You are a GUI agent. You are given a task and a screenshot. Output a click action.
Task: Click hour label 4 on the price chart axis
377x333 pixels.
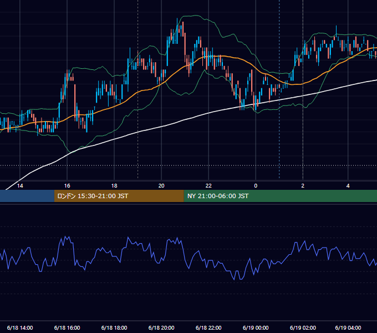tap(348, 186)
